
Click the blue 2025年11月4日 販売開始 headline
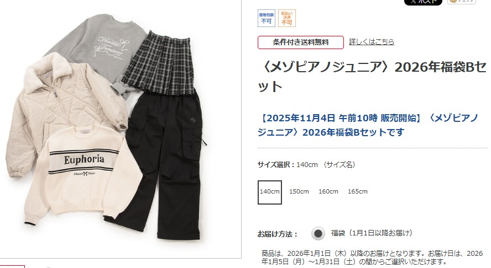click(x=368, y=125)
